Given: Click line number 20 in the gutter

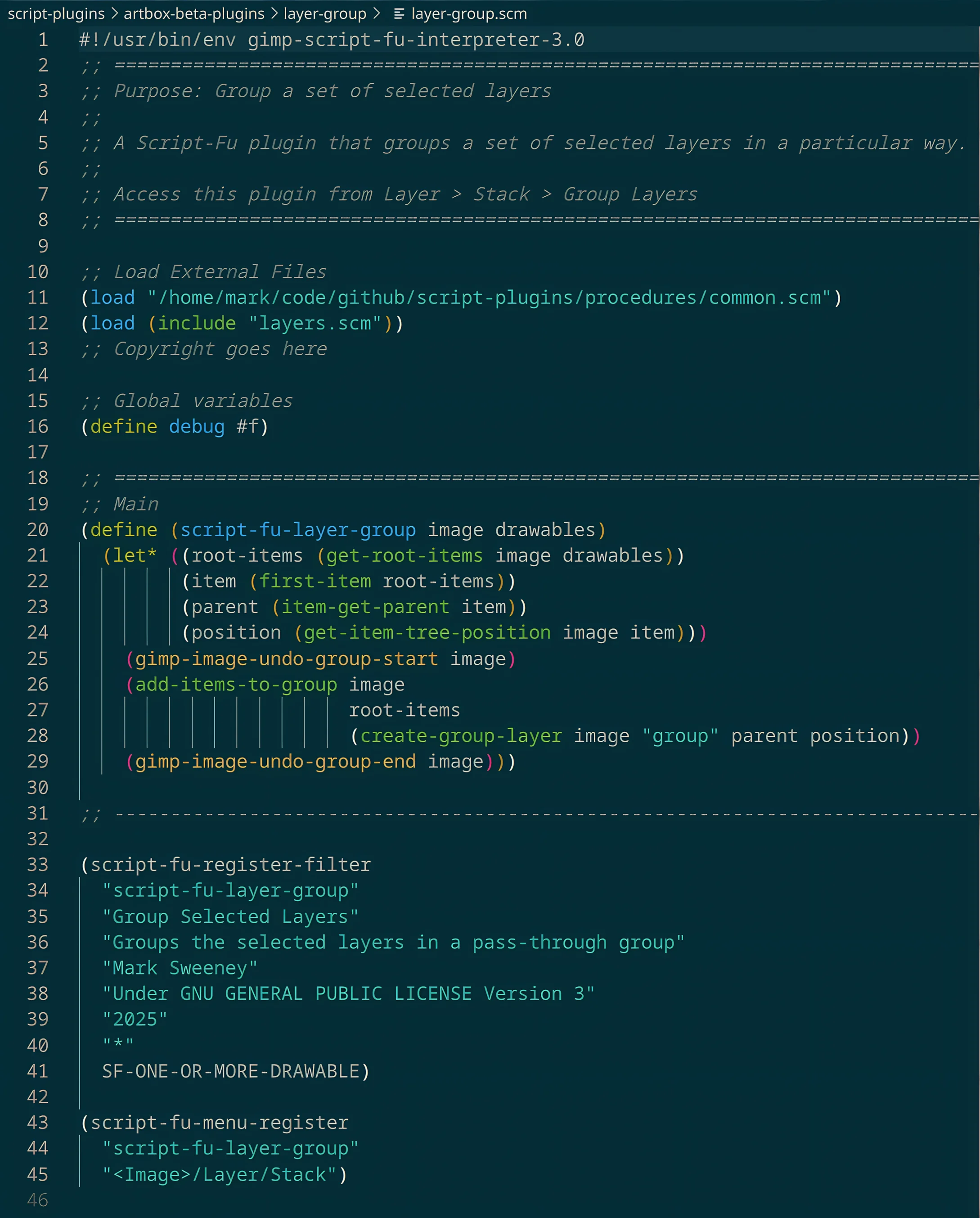Looking at the screenshot, I should (38, 530).
